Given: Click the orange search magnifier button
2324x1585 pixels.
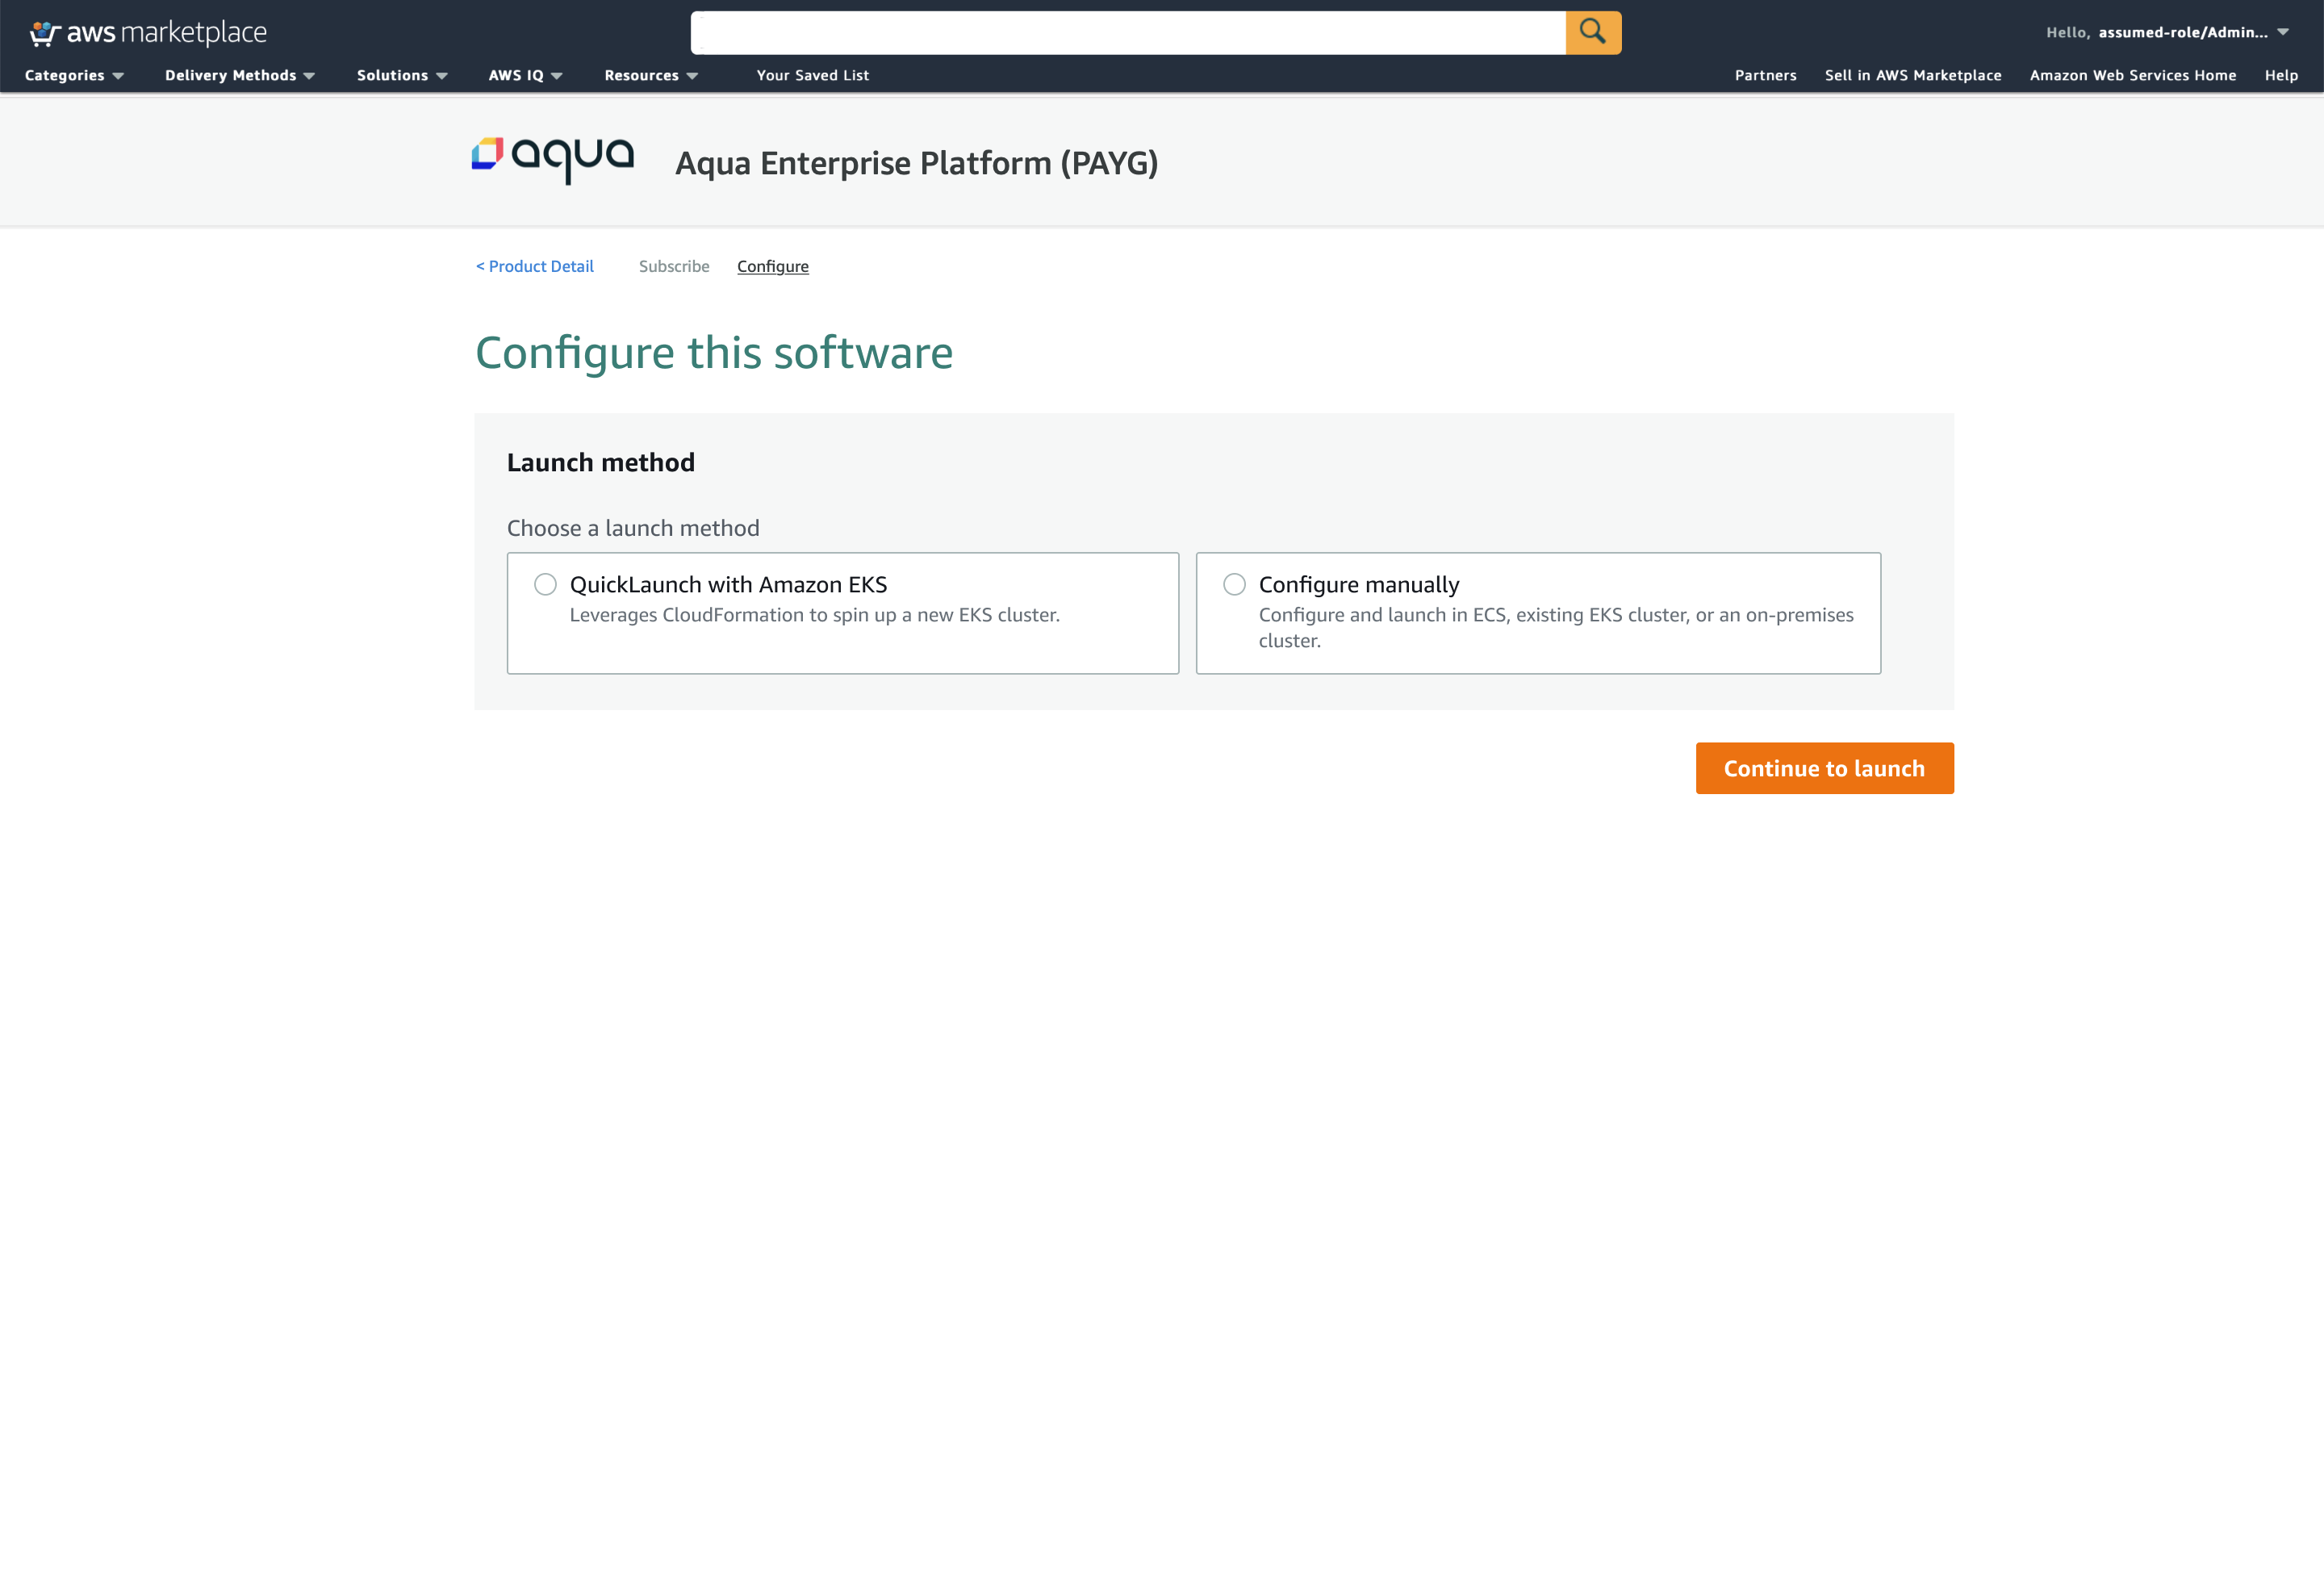Looking at the screenshot, I should tap(1592, 33).
